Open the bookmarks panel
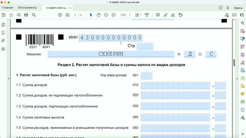 3,33
